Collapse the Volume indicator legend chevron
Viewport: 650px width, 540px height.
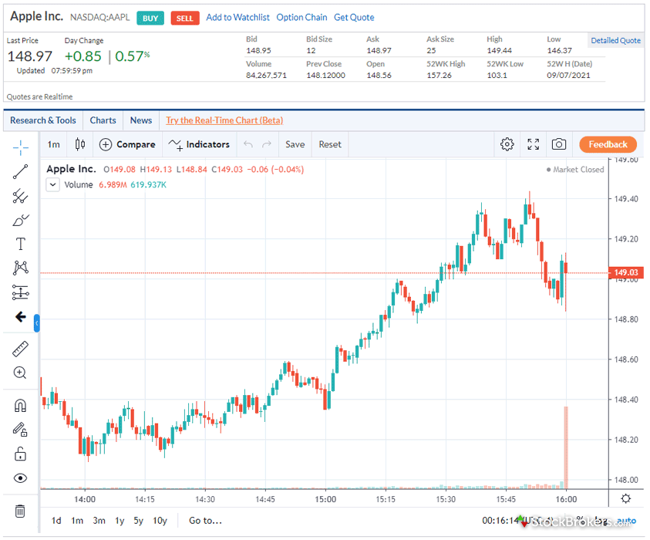(x=52, y=184)
